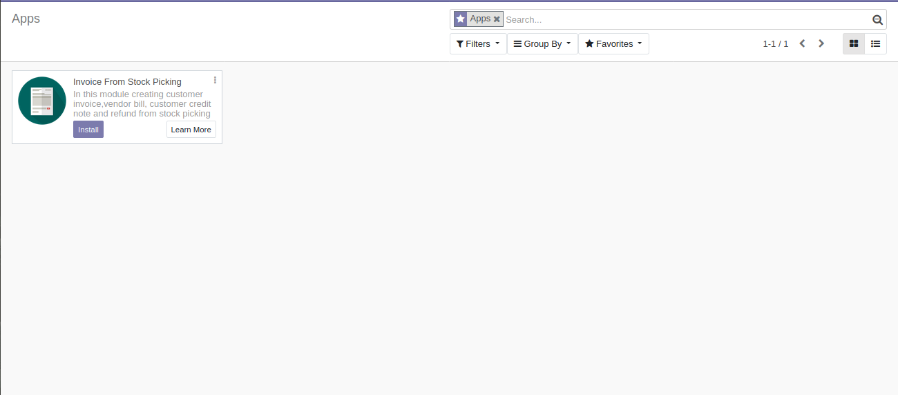
Task: Go to next page of results
Action: pyautogui.click(x=821, y=43)
